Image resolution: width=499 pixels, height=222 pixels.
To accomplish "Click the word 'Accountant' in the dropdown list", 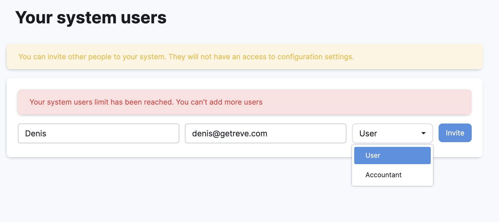I will coord(383,175).
